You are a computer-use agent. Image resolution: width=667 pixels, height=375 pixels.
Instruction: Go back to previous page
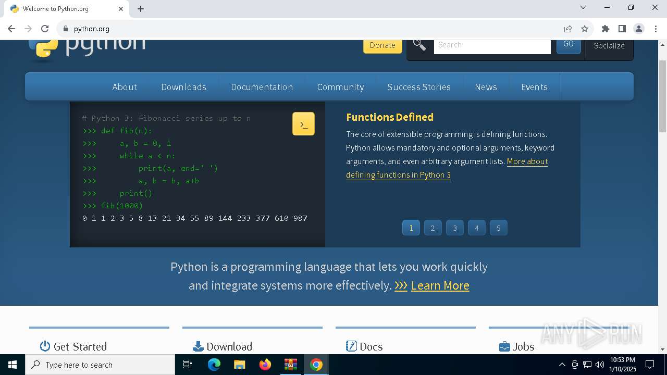[11, 29]
